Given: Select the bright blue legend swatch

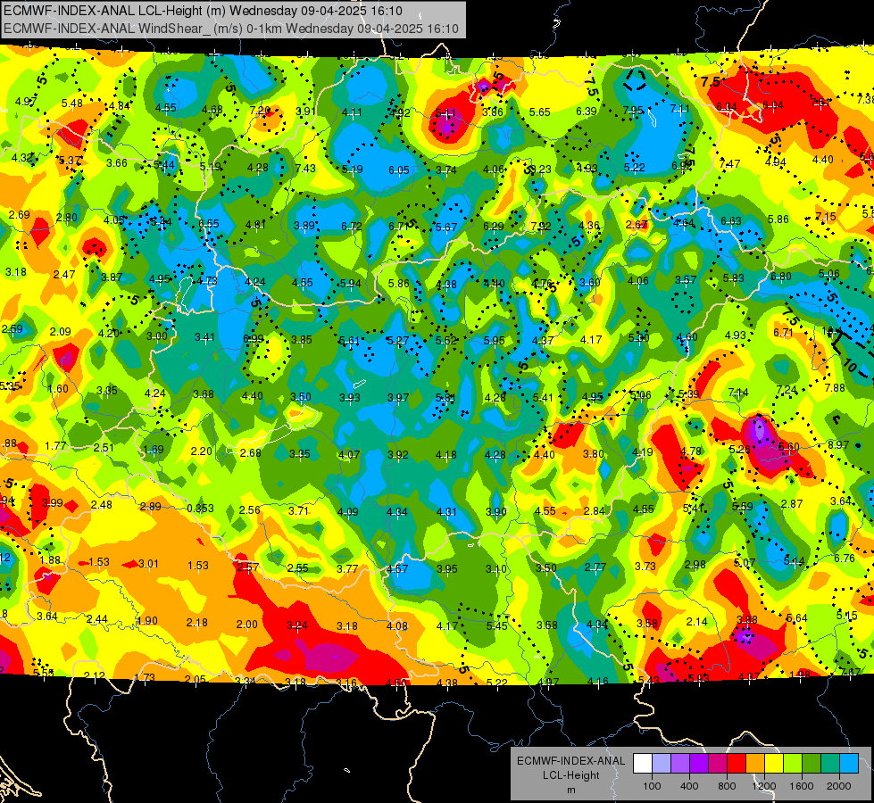Looking at the screenshot, I should (x=849, y=764).
